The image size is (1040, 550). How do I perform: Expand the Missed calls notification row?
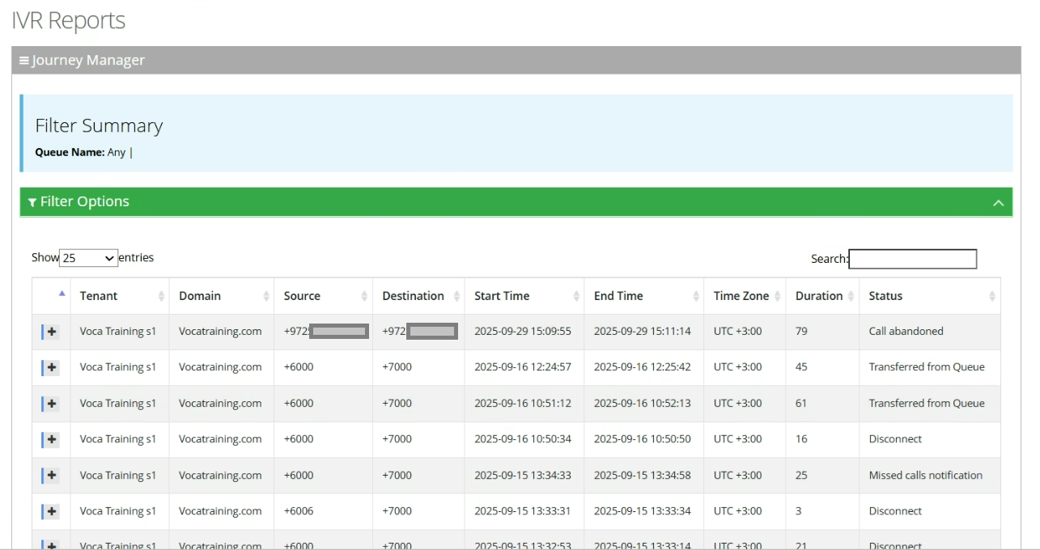(x=52, y=476)
